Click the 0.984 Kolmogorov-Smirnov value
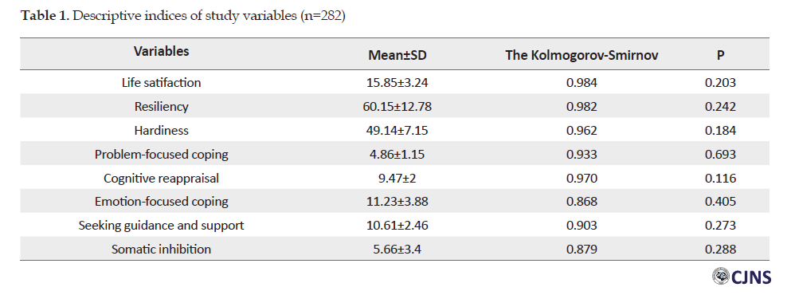The width and height of the screenshot is (795, 295). point(582,83)
